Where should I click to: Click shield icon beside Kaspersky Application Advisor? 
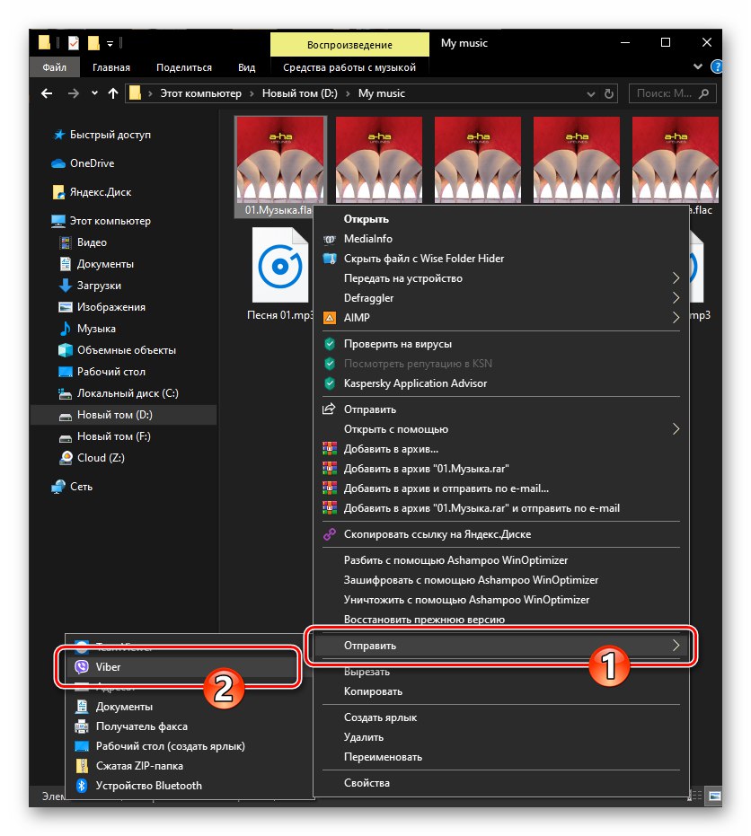(x=330, y=383)
